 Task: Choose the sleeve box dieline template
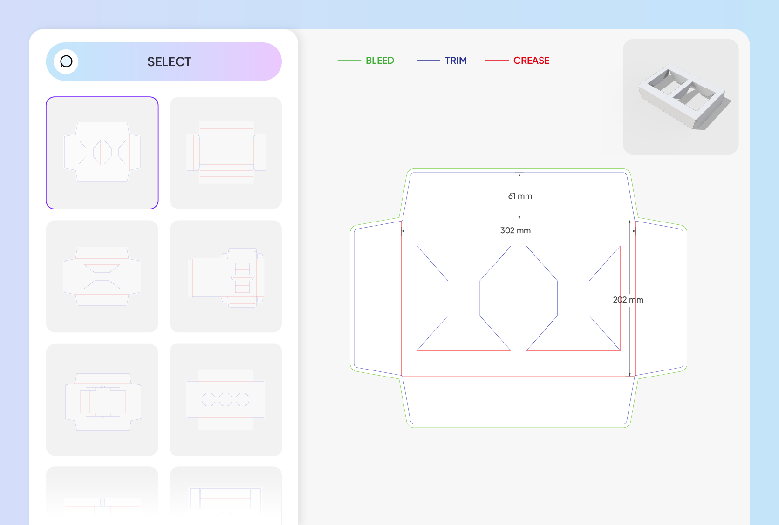coord(226,153)
